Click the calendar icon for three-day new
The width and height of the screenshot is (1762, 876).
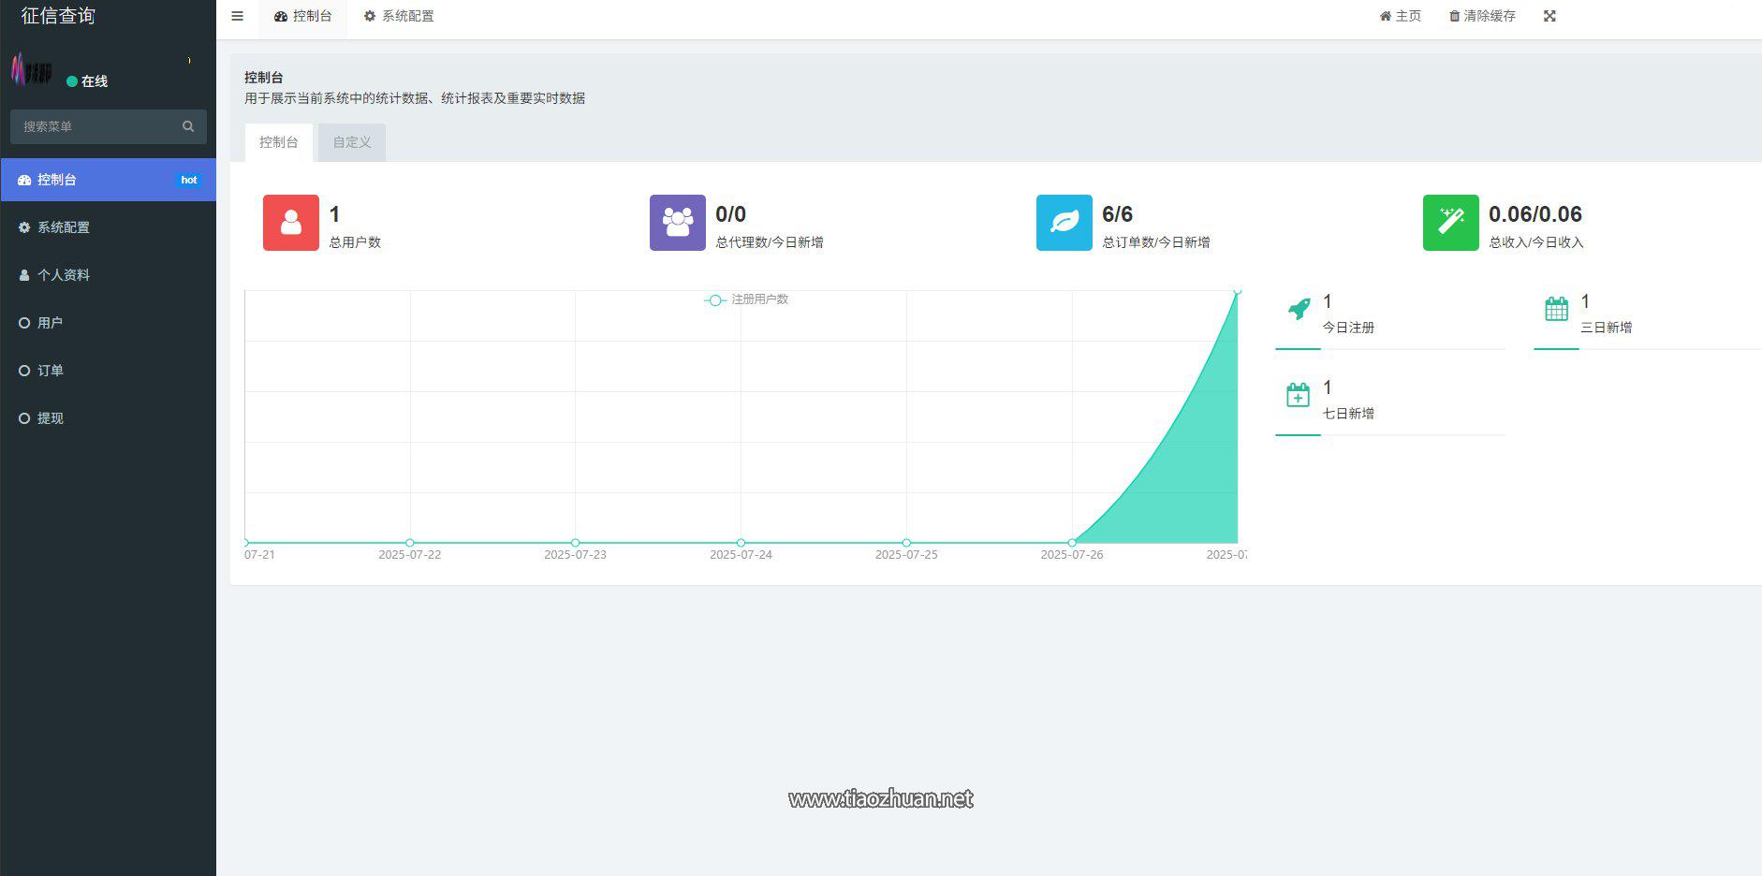[x=1556, y=309]
